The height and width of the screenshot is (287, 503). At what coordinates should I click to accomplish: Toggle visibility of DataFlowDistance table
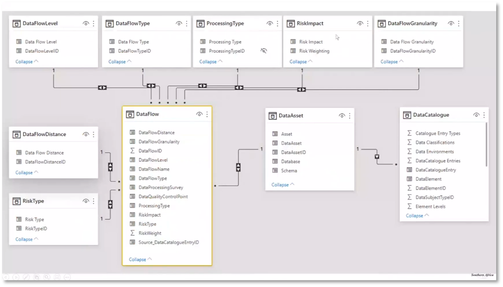point(86,134)
